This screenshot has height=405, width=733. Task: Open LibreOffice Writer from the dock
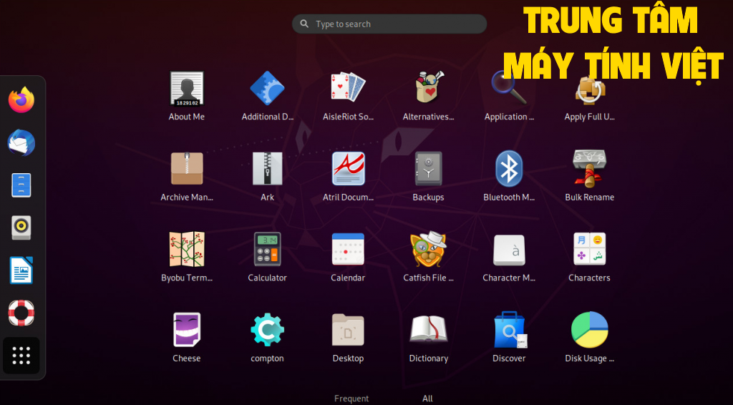[x=21, y=270]
